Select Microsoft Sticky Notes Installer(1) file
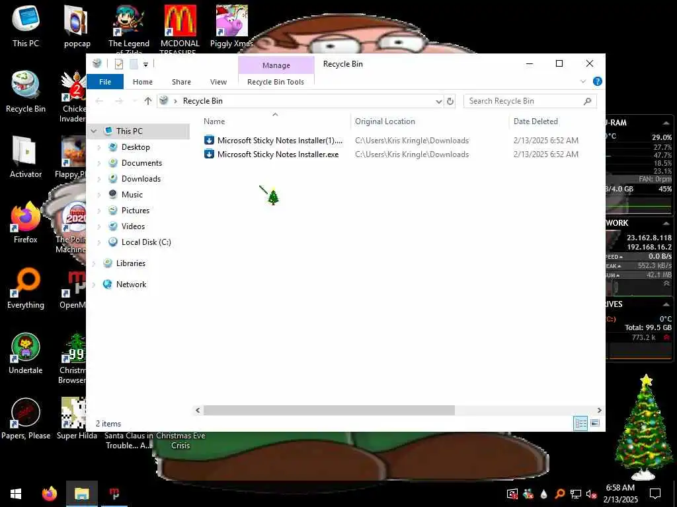This screenshot has height=507, width=677. tap(280, 141)
